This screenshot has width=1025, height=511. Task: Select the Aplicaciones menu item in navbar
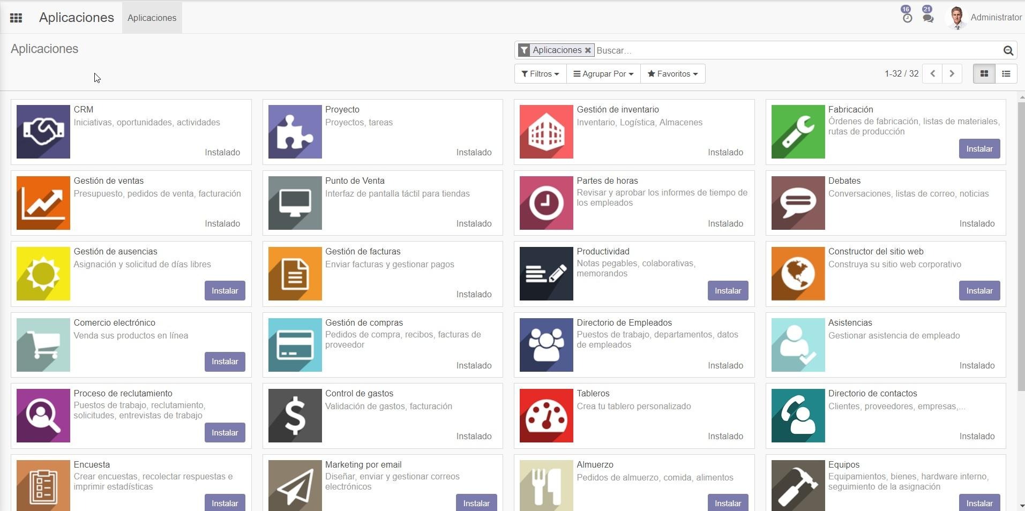click(152, 18)
